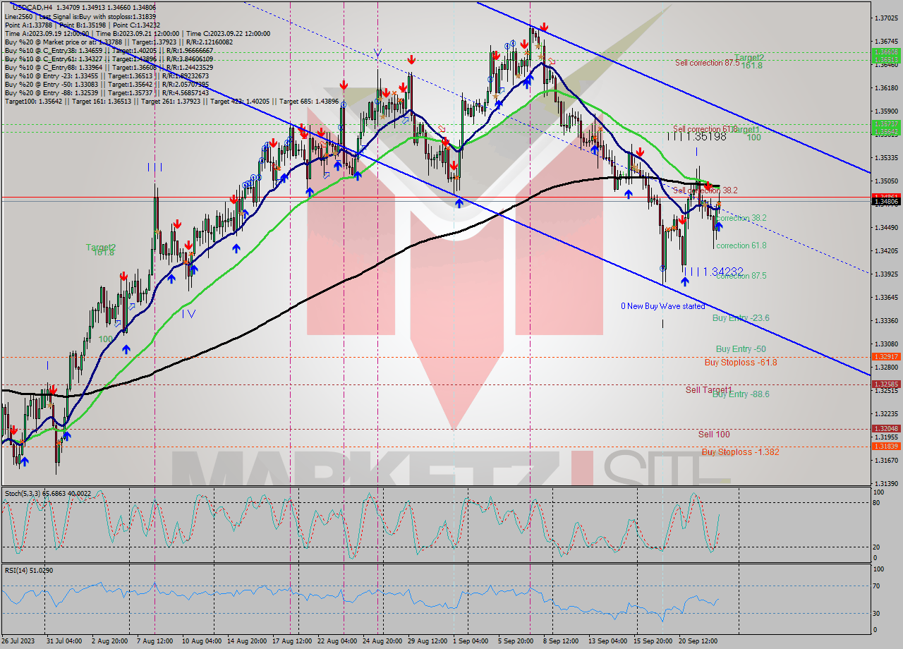Viewport: 903px width, 649px height.
Task: Click 'Sell Target1' label
Action: pos(709,390)
